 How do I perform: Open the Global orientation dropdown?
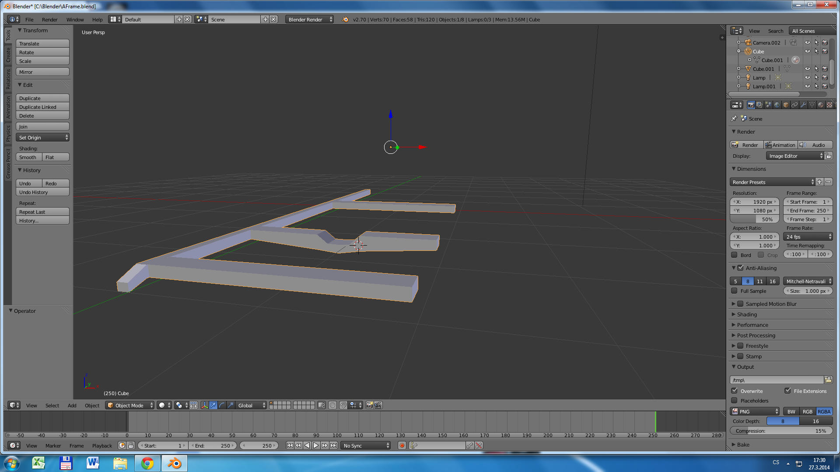click(x=251, y=405)
